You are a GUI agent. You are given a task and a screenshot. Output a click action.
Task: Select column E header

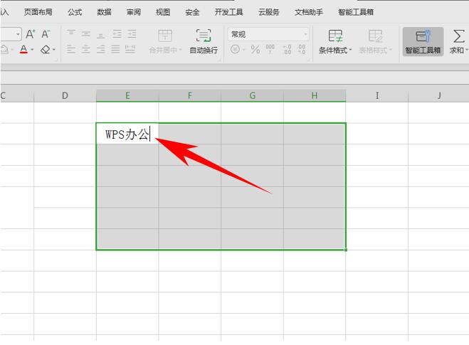[127, 95]
